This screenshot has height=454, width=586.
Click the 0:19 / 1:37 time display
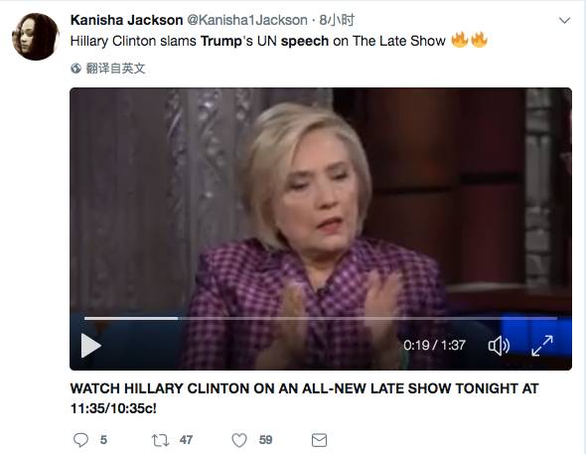[x=434, y=345]
